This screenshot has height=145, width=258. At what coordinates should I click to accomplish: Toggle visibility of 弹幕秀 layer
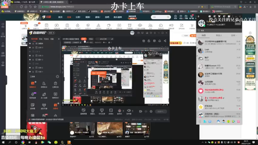(30, 43)
